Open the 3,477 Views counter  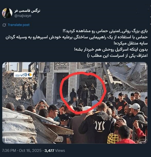pyautogui.click(x=55, y=151)
